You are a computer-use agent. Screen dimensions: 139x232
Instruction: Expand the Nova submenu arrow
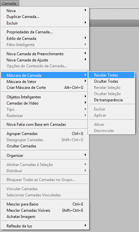[85, 10]
